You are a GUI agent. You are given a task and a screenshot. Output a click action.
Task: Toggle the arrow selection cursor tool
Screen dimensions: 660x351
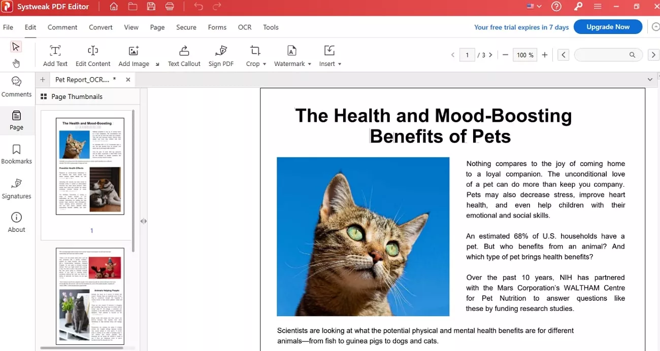click(x=16, y=47)
